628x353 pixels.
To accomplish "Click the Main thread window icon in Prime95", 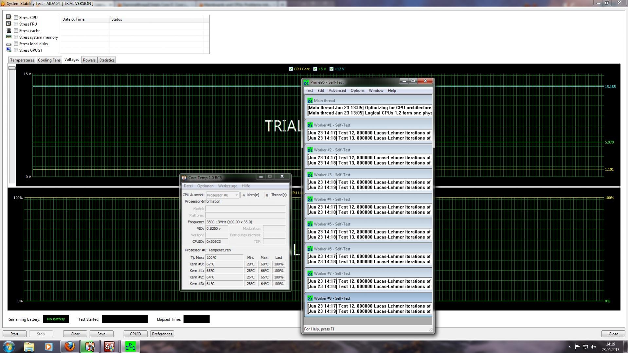I will point(310,100).
